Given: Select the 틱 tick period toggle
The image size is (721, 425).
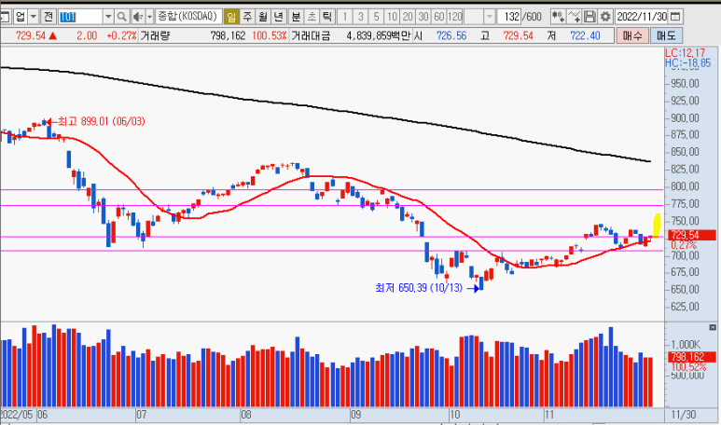Looking at the screenshot, I should click(x=327, y=18).
